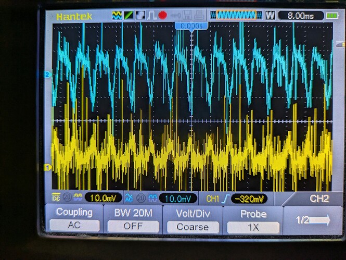The width and height of the screenshot is (346, 260).
Task: Tap the blue CH2 probe waveform icon
Action: [x=153, y=198]
